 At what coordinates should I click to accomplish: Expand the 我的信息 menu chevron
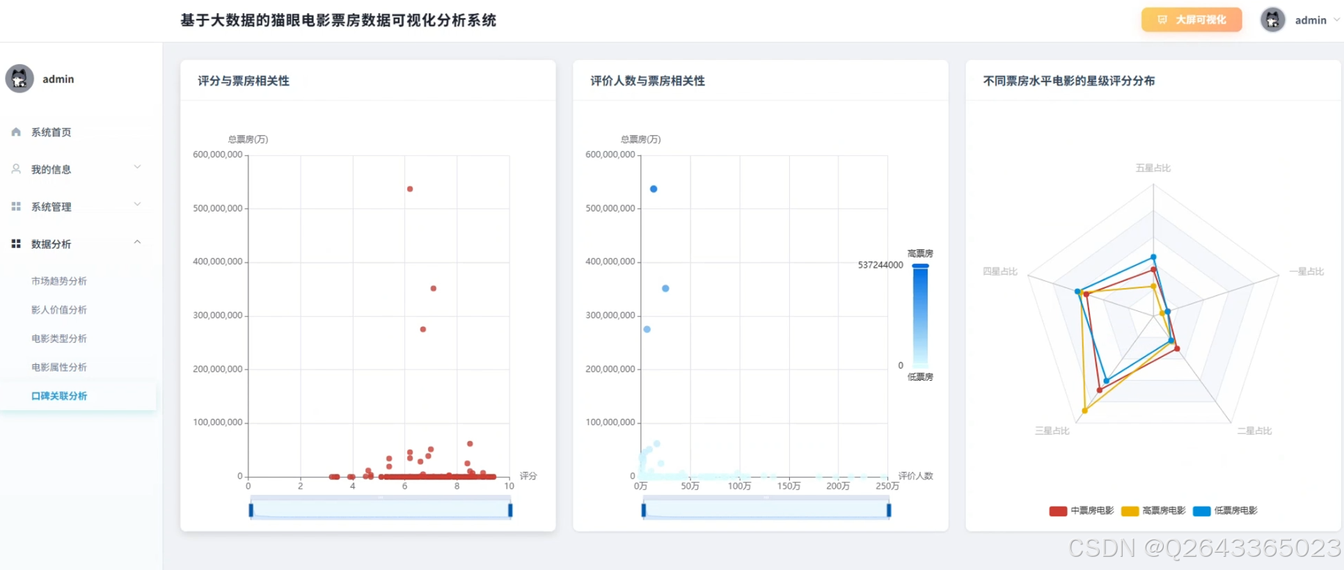137,167
